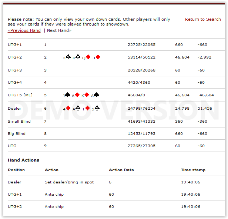Image resolution: width=228 pixels, height=219 pixels.
Task: Click stack value 53114/50122
Action: pyautogui.click(x=141, y=57)
